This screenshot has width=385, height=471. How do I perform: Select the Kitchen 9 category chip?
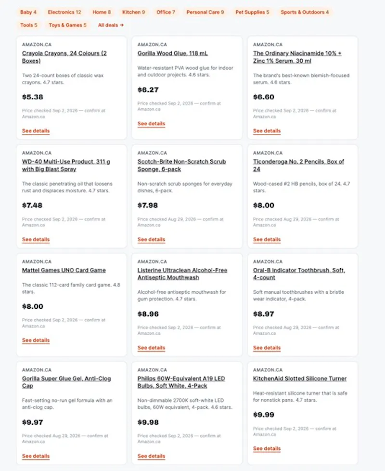pos(133,12)
